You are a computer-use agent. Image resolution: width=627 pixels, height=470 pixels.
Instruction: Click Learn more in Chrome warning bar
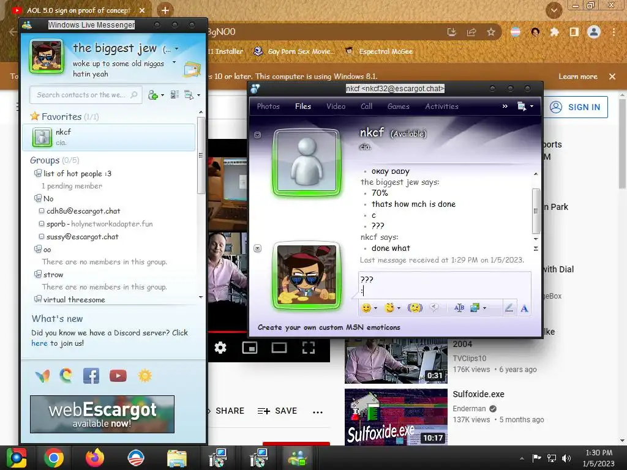tap(578, 76)
